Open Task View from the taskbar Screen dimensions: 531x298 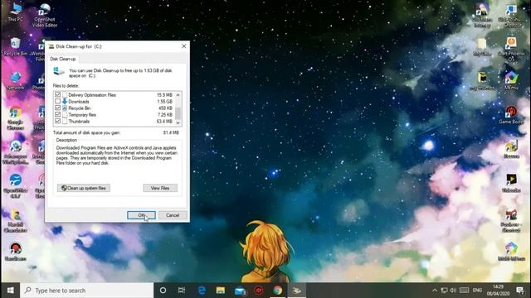coord(182,291)
